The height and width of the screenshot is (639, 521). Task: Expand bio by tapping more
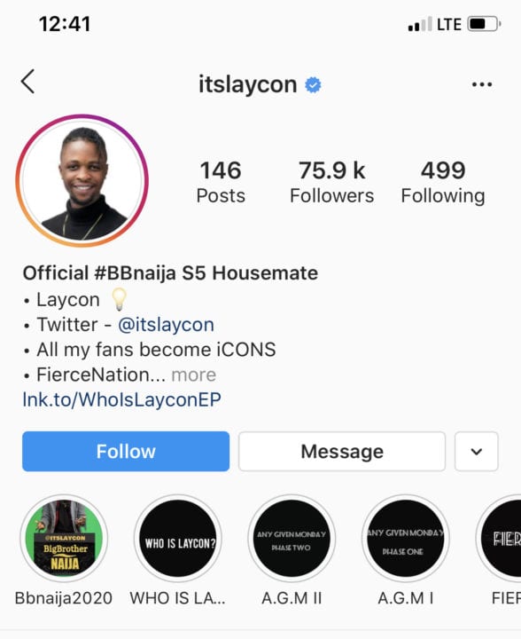click(x=193, y=375)
